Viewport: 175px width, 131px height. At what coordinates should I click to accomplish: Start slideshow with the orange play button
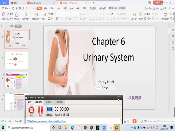tap(134, 121)
